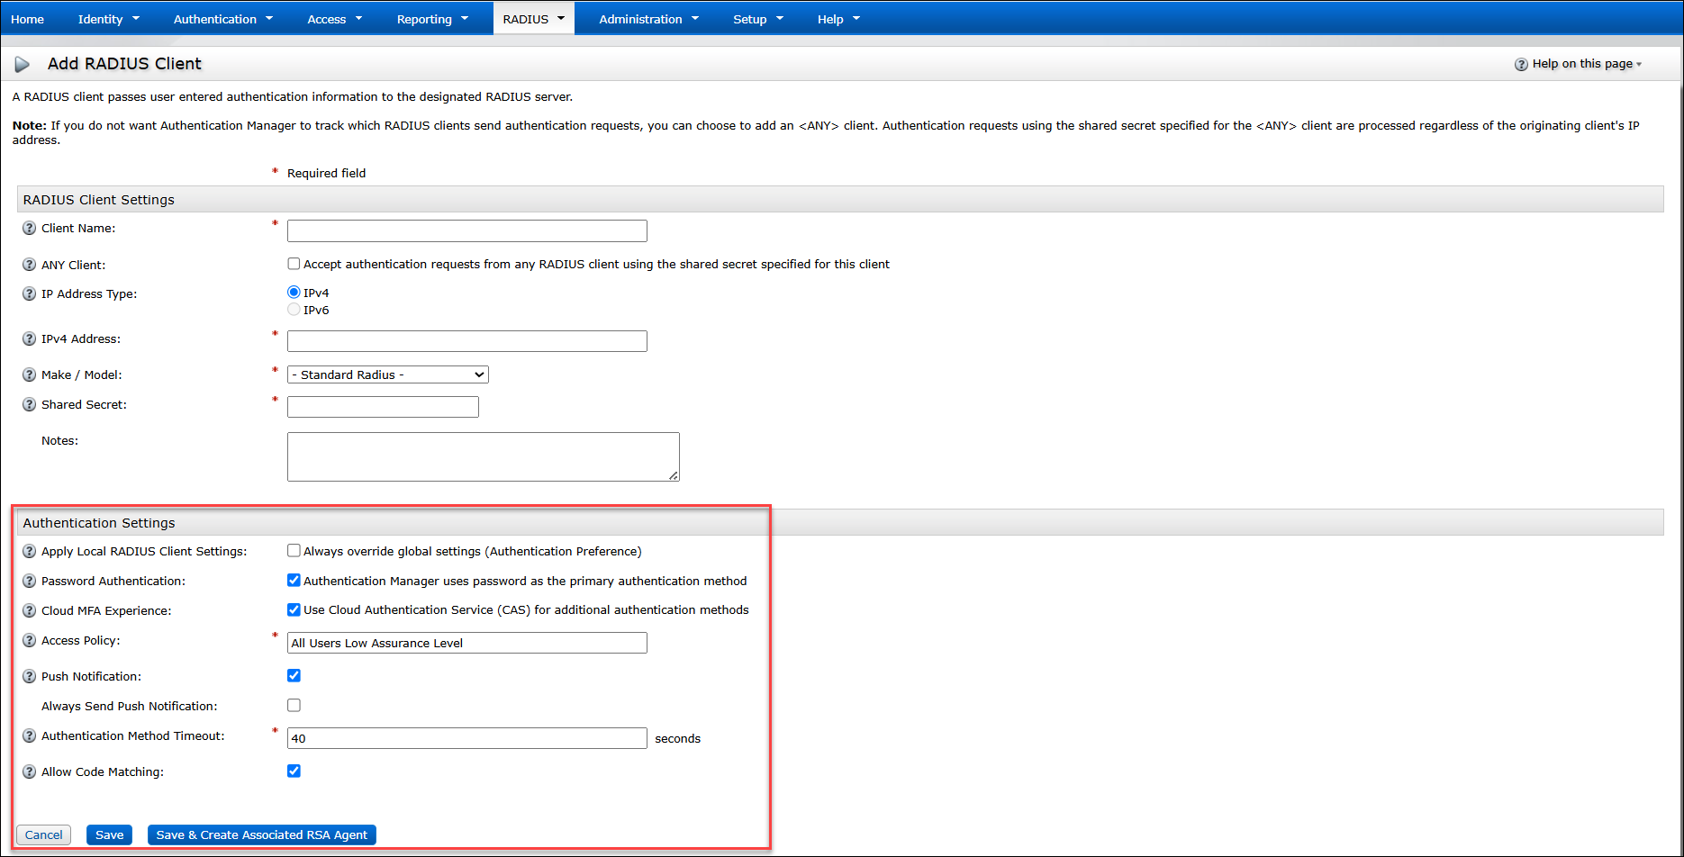Enable the ANY Client checkbox

(294, 263)
